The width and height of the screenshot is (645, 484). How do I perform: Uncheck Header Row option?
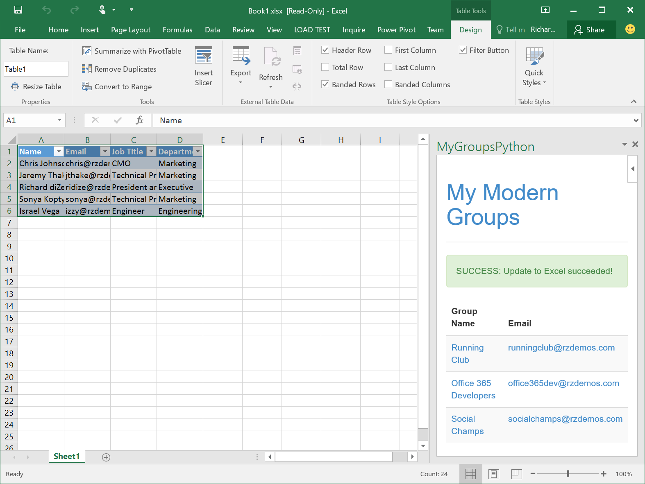pyautogui.click(x=325, y=50)
